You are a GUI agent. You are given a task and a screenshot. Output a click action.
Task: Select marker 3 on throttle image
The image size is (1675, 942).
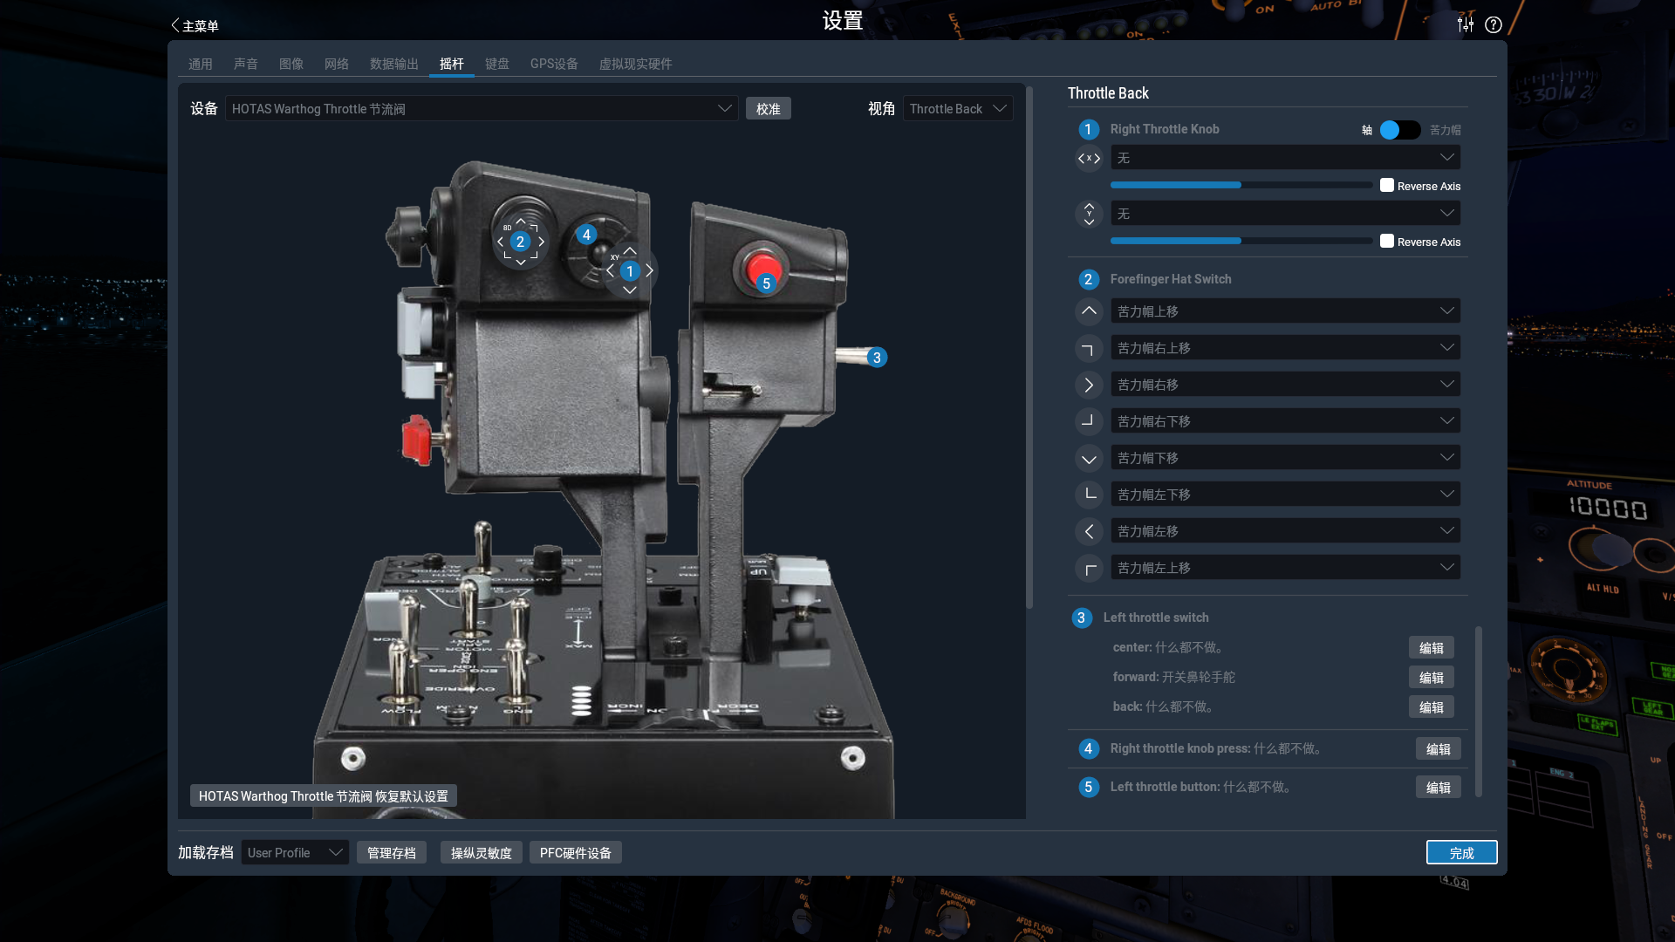point(877,358)
